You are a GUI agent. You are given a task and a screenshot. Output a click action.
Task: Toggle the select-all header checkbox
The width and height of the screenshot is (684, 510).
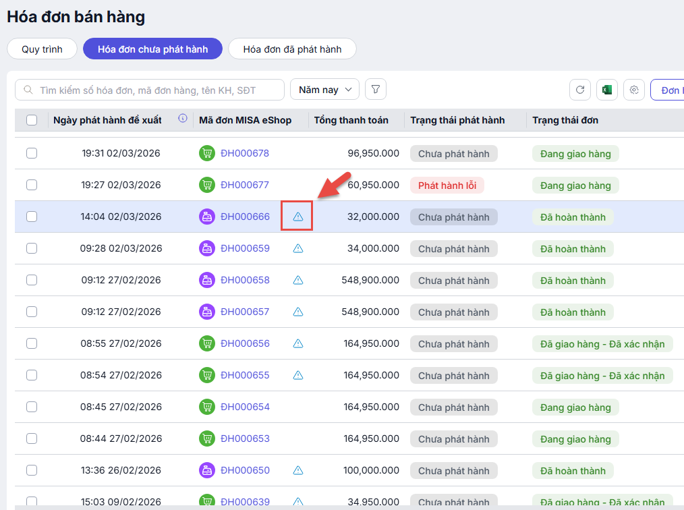(x=32, y=120)
